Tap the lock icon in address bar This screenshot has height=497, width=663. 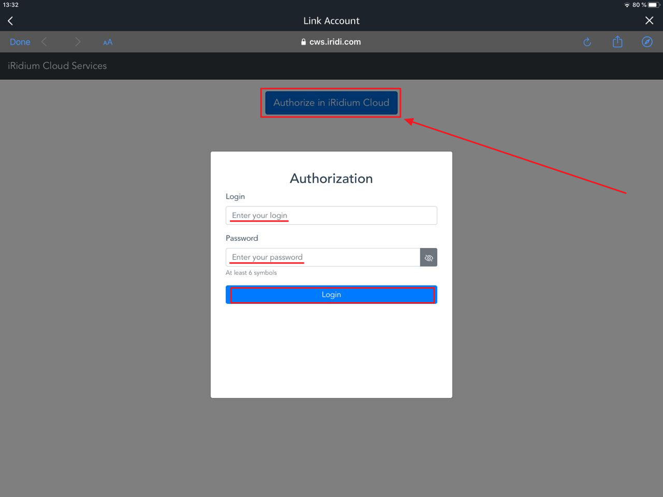pyautogui.click(x=304, y=42)
